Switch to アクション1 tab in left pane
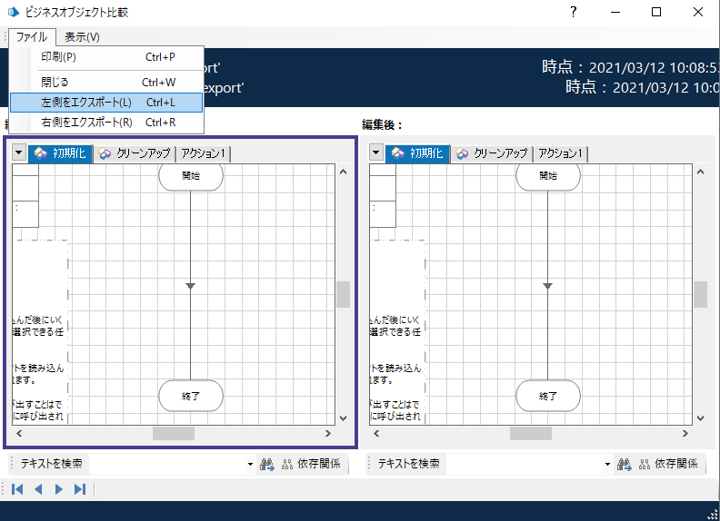 tap(203, 153)
